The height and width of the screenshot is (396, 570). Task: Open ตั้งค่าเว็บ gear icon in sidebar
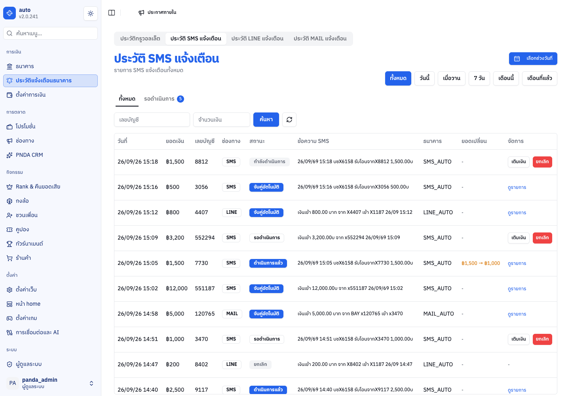pos(9,290)
